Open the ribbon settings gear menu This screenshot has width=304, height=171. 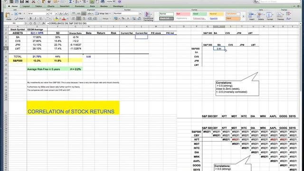point(299,6)
